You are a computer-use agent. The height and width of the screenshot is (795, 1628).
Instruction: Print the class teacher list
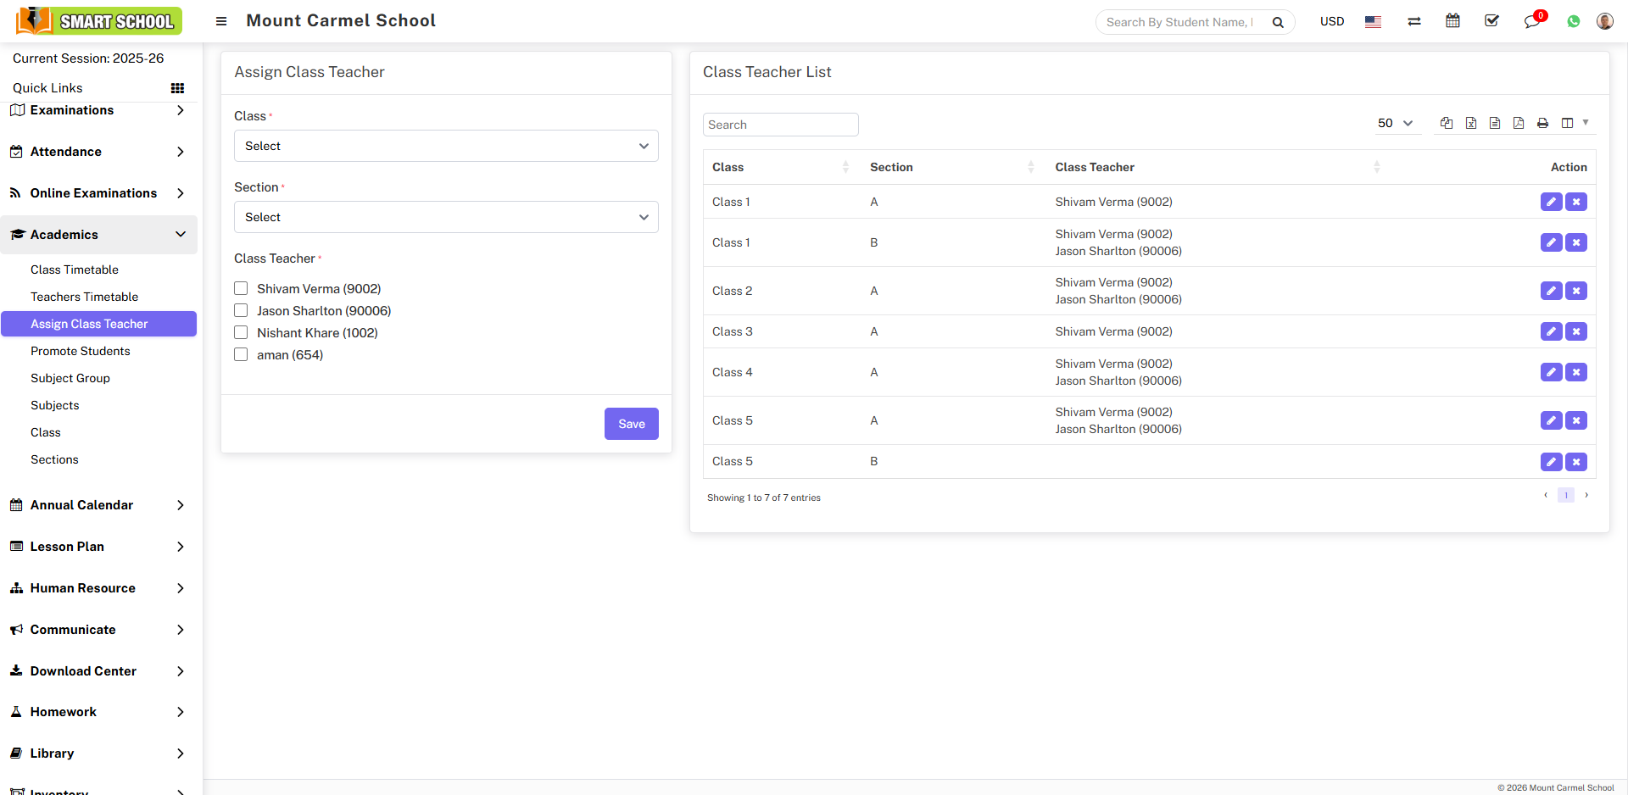[x=1542, y=124]
